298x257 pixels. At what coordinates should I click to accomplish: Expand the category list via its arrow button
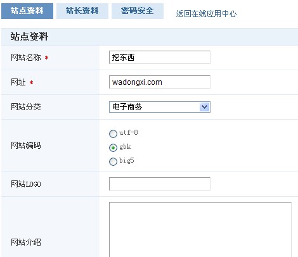(204, 107)
